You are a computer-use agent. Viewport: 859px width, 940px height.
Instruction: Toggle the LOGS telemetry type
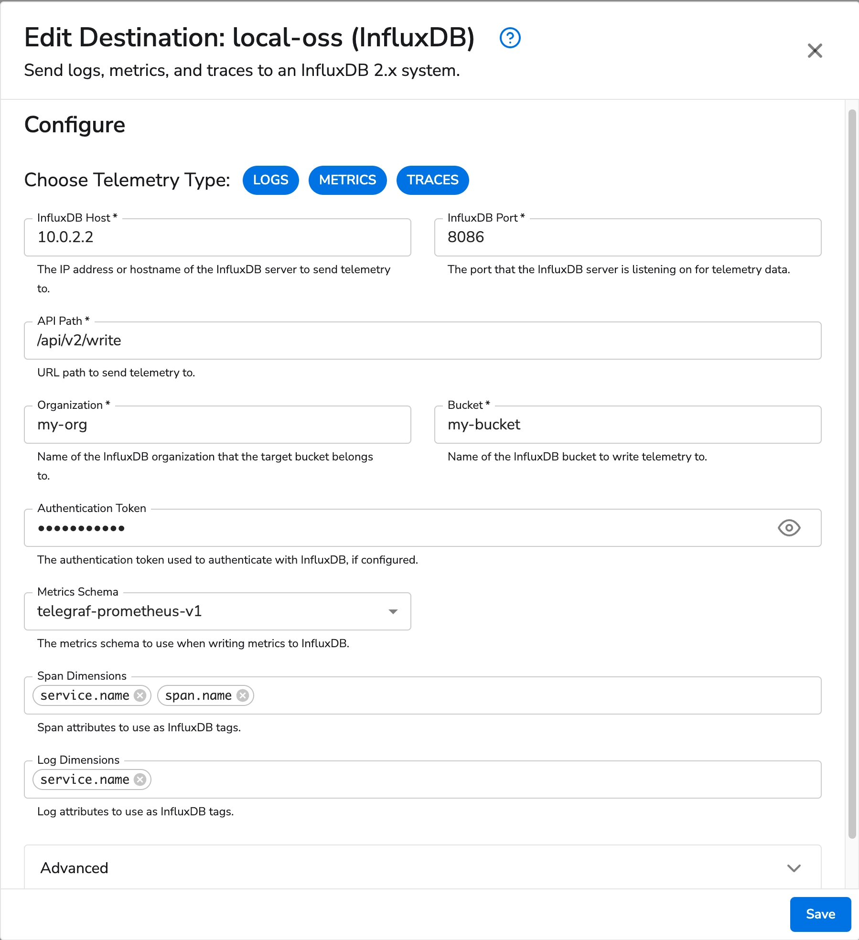[x=270, y=180]
